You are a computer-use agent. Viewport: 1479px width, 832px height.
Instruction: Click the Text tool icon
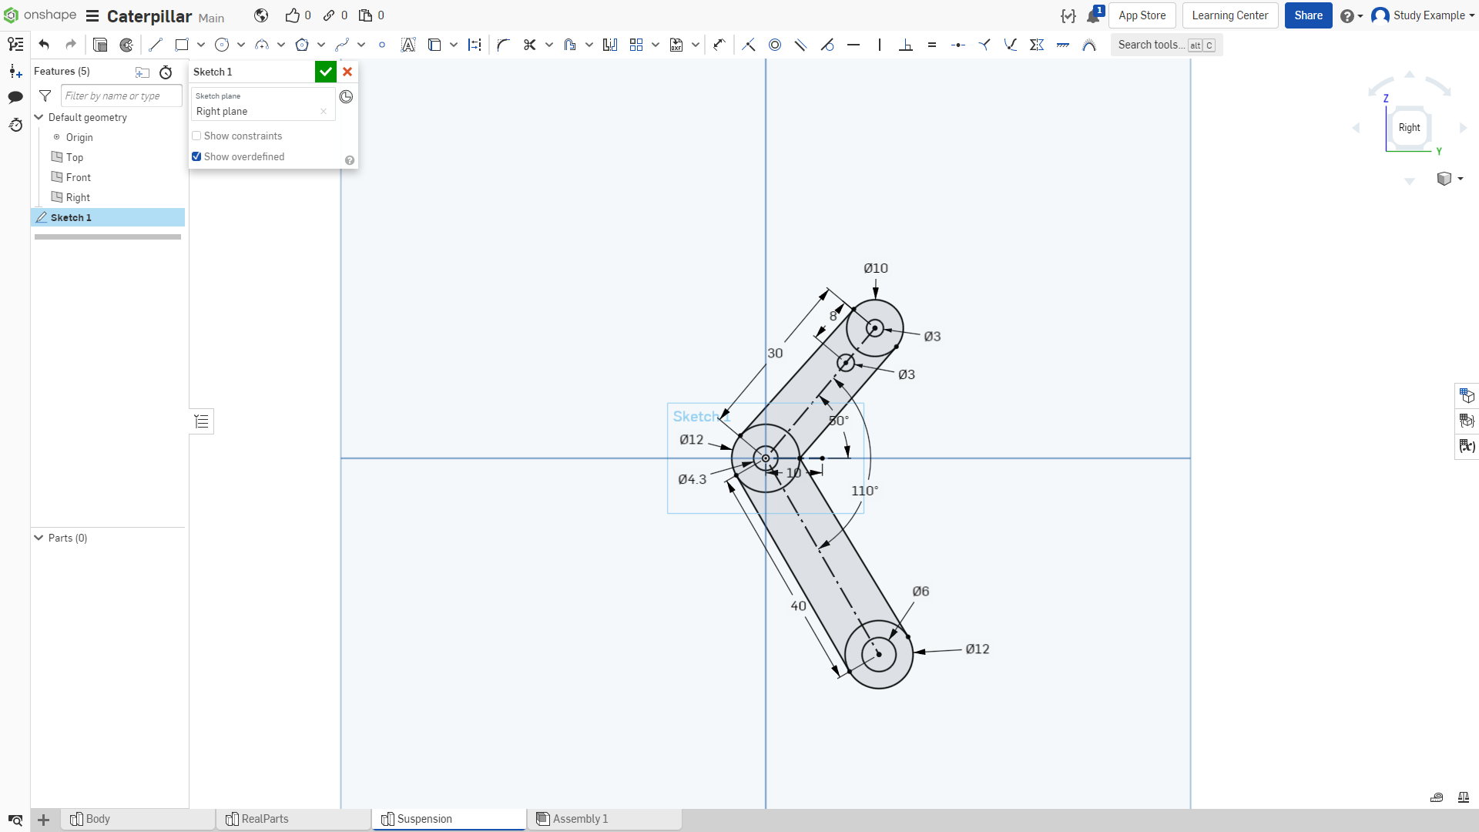pyautogui.click(x=408, y=45)
